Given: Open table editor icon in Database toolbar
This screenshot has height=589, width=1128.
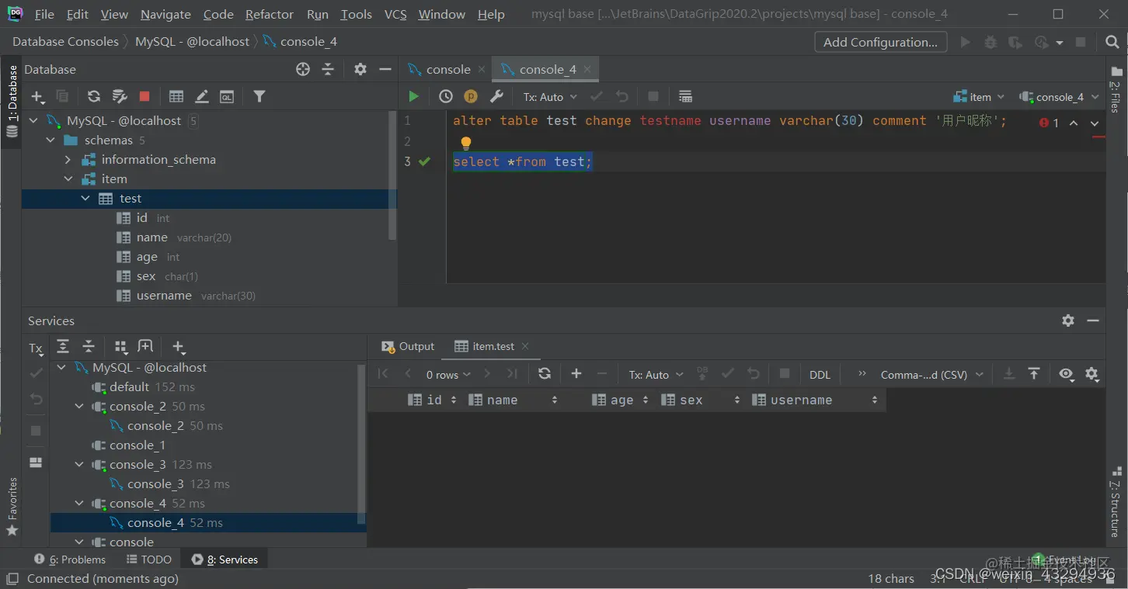Looking at the screenshot, I should click(x=176, y=96).
